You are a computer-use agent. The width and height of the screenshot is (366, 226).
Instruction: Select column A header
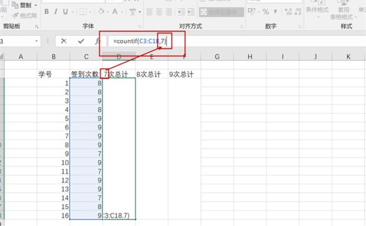coord(21,57)
